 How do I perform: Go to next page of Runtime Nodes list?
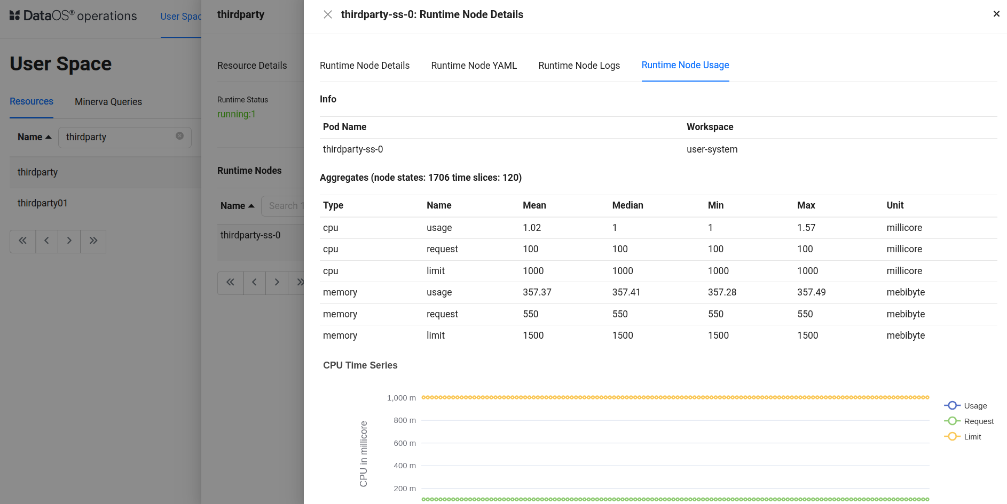(x=277, y=283)
